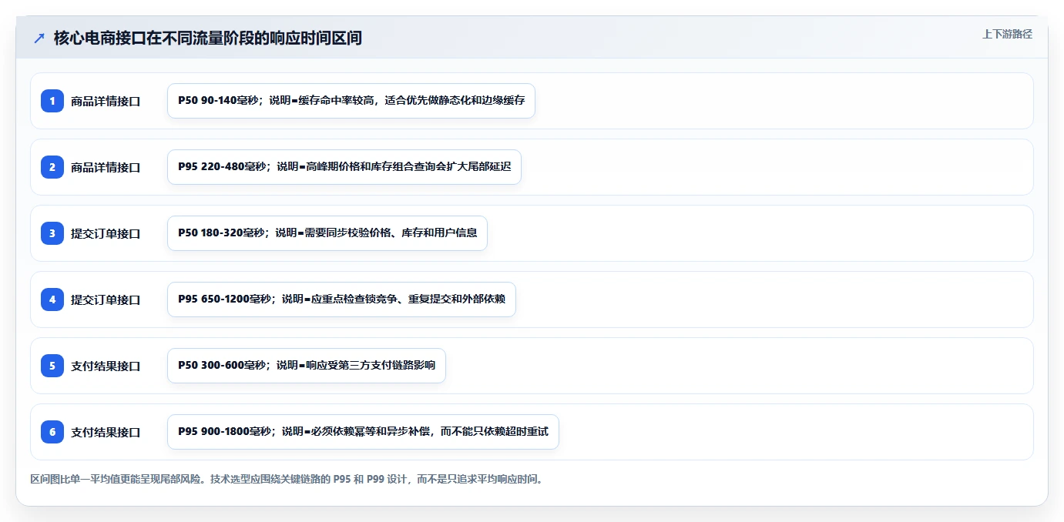Select the P50 300-600毫秒 detail chip
Screen dimensions: 1064x522
[x=307, y=366]
